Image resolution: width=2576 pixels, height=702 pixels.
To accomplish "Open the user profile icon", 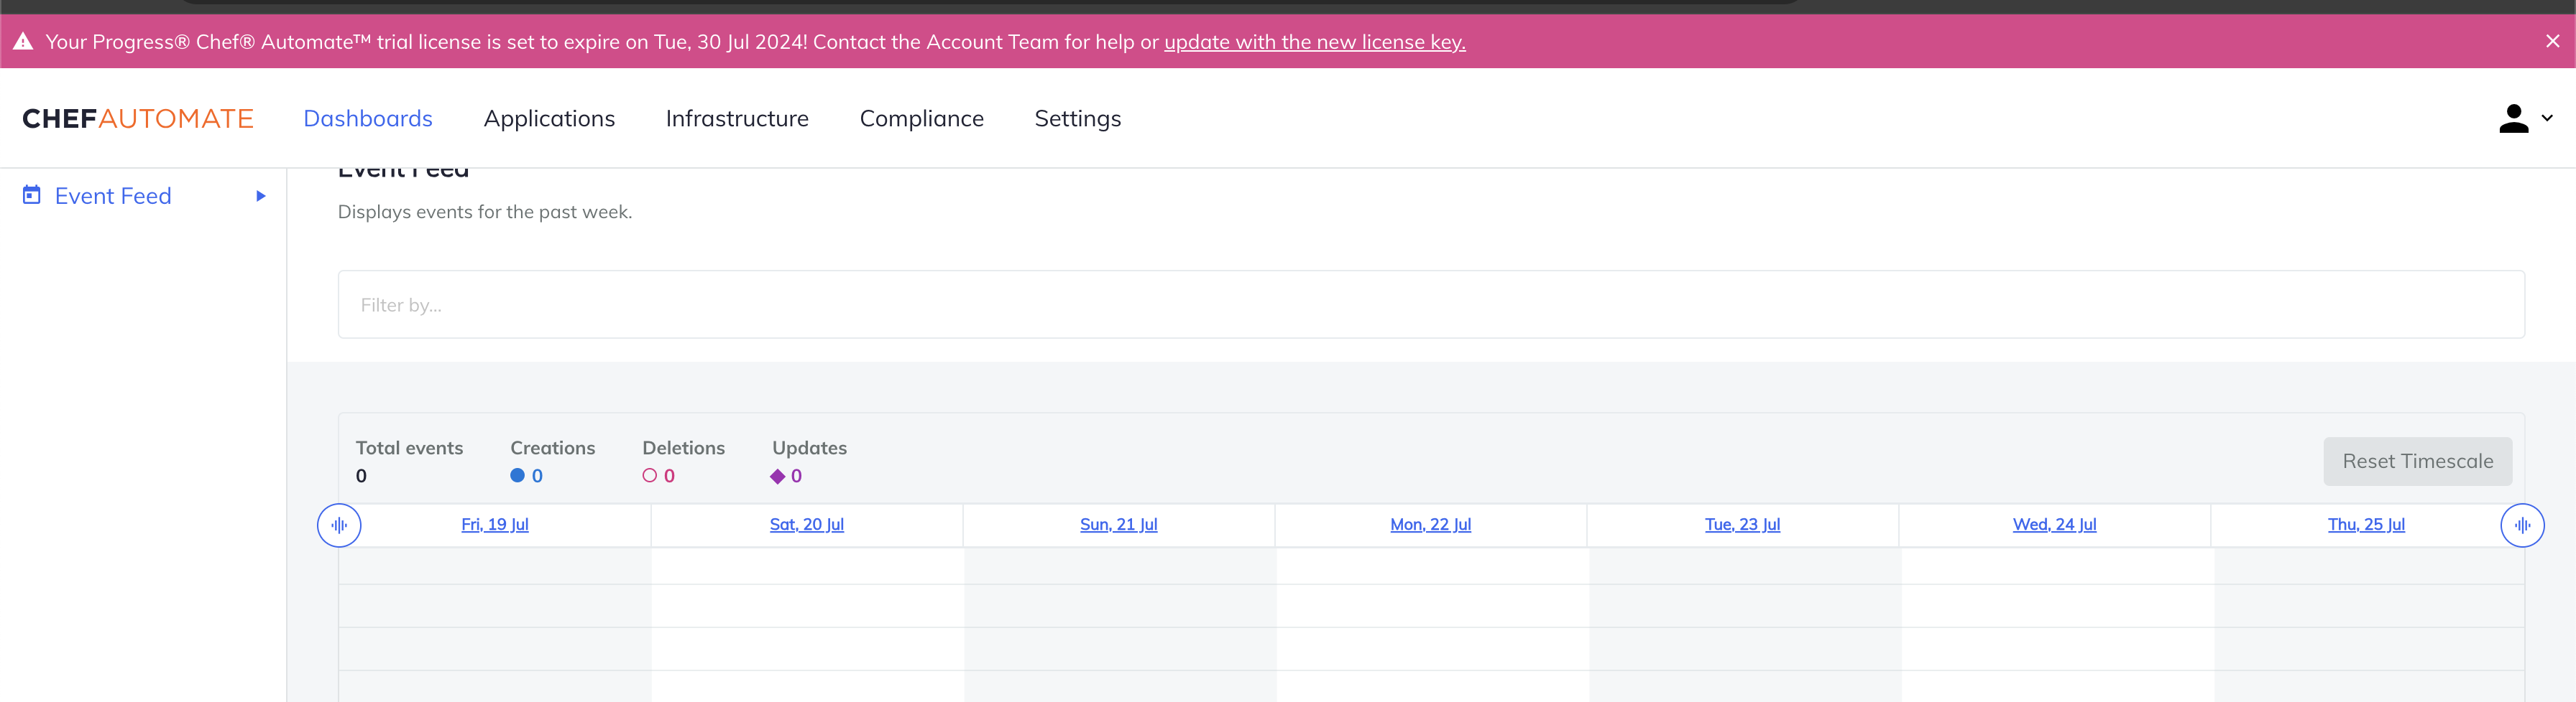I will click(2513, 118).
